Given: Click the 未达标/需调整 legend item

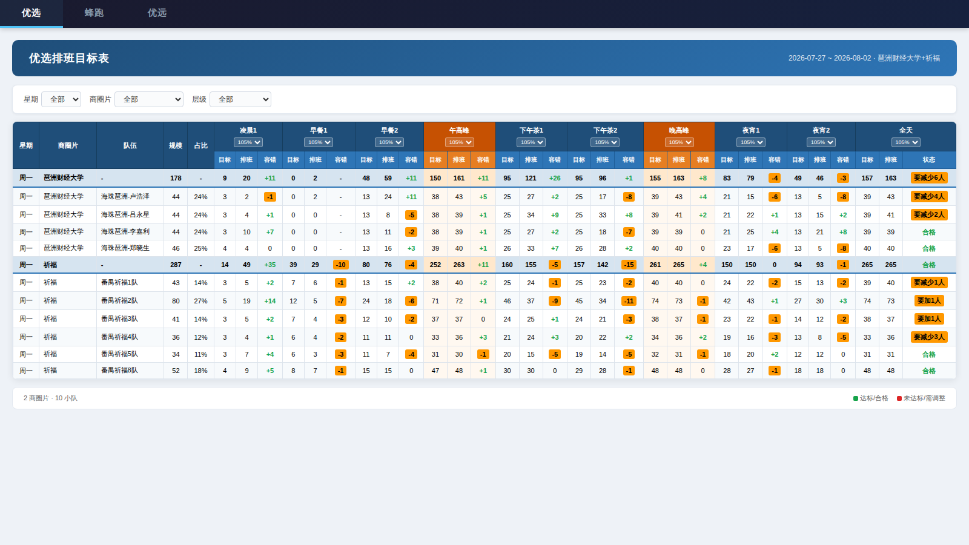Looking at the screenshot, I should 921,398.
